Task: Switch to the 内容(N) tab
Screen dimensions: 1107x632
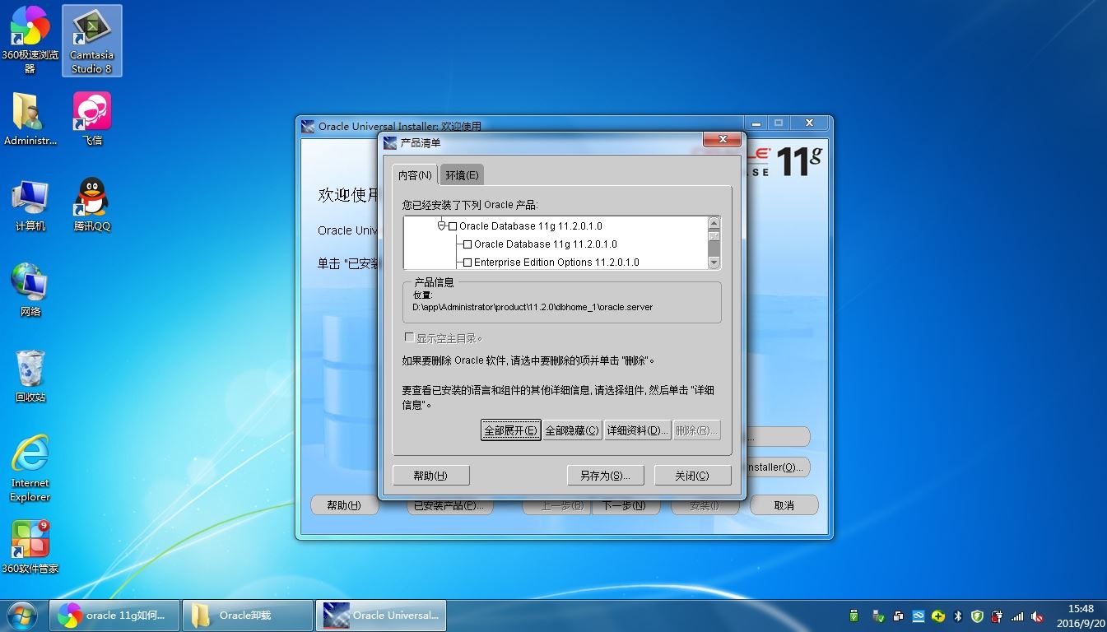Action: 415,174
